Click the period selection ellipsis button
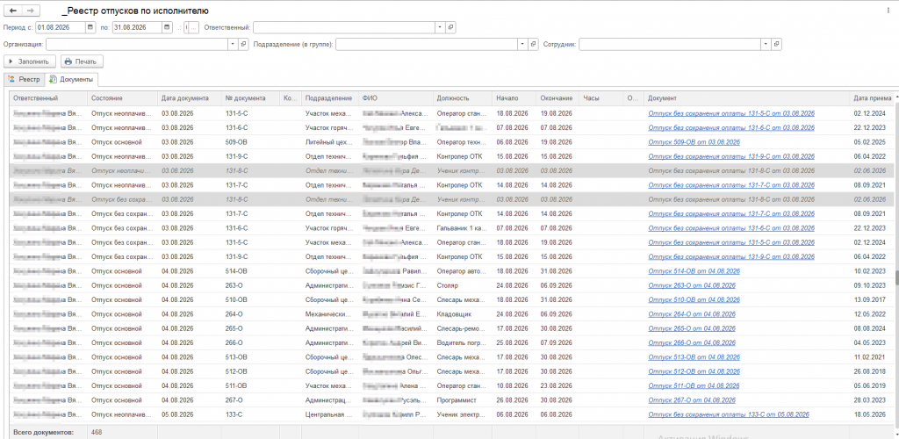This screenshot has height=439, width=899. [x=194, y=27]
